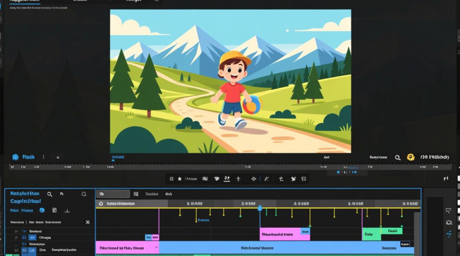Viewport: 460px width, 256px height.
Task: Toggle the white circle marker on the timeline header row
Action: (x=101, y=203)
